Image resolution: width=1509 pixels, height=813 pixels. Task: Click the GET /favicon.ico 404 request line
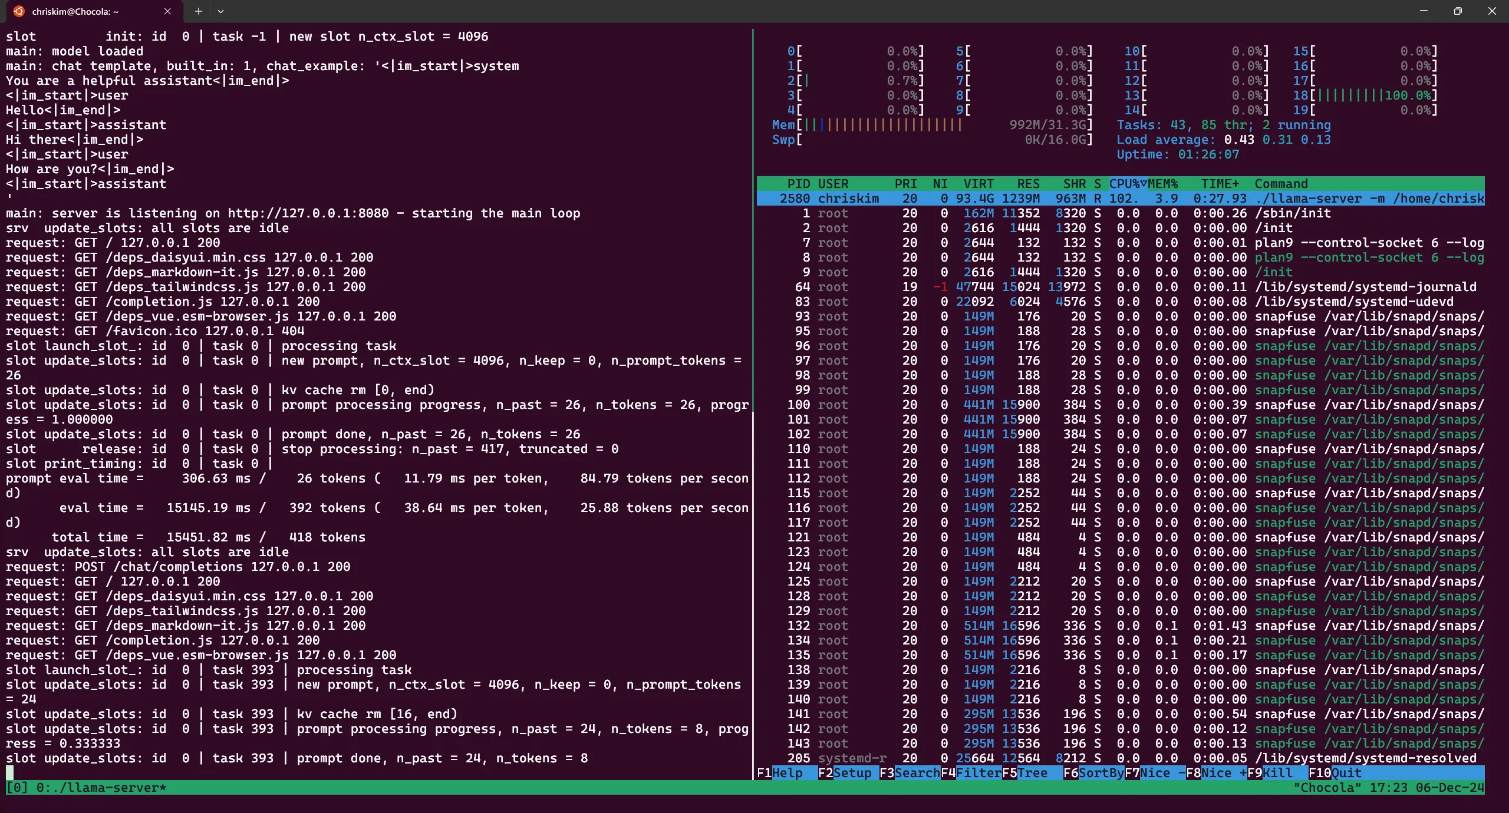coord(155,331)
